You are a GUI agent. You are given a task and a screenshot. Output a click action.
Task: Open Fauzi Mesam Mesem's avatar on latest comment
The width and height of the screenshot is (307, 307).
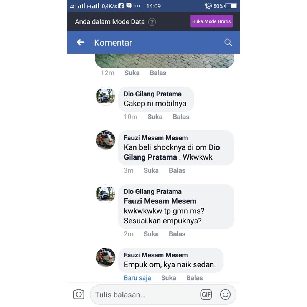pos(106,257)
